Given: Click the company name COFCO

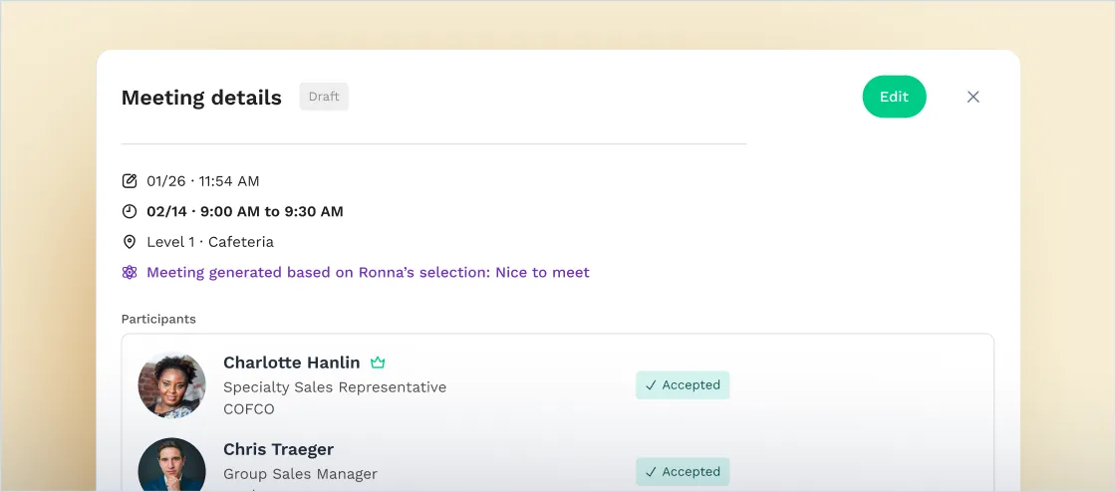Looking at the screenshot, I should (249, 409).
